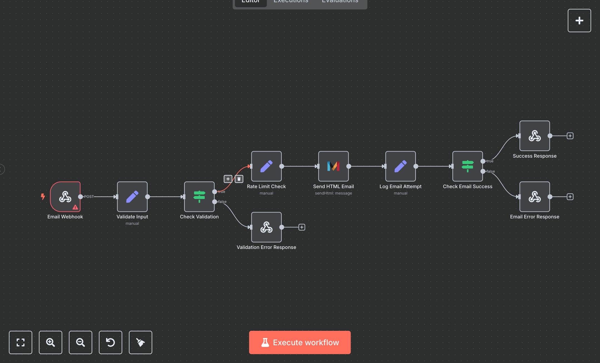Screen dimensions: 600x363
Task: Open the Evaluations tab
Action: click(x=339, y=2)
